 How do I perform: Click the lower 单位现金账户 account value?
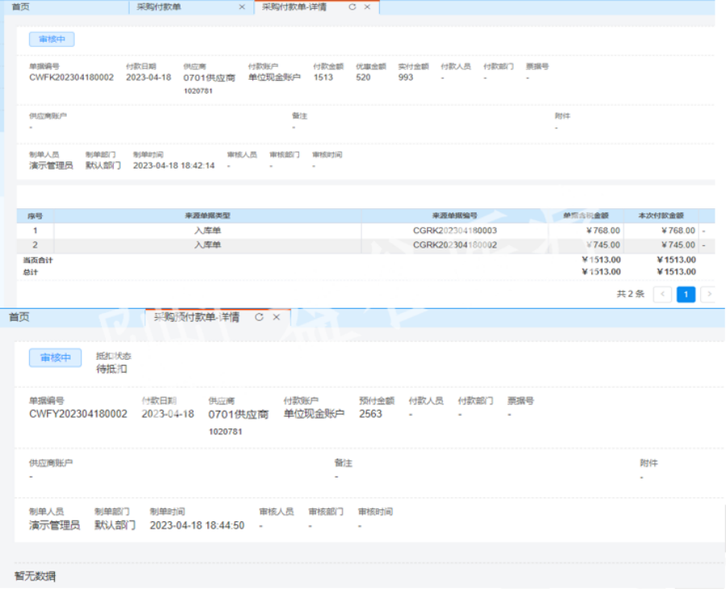pyautogui.click(x=314, y=414)
